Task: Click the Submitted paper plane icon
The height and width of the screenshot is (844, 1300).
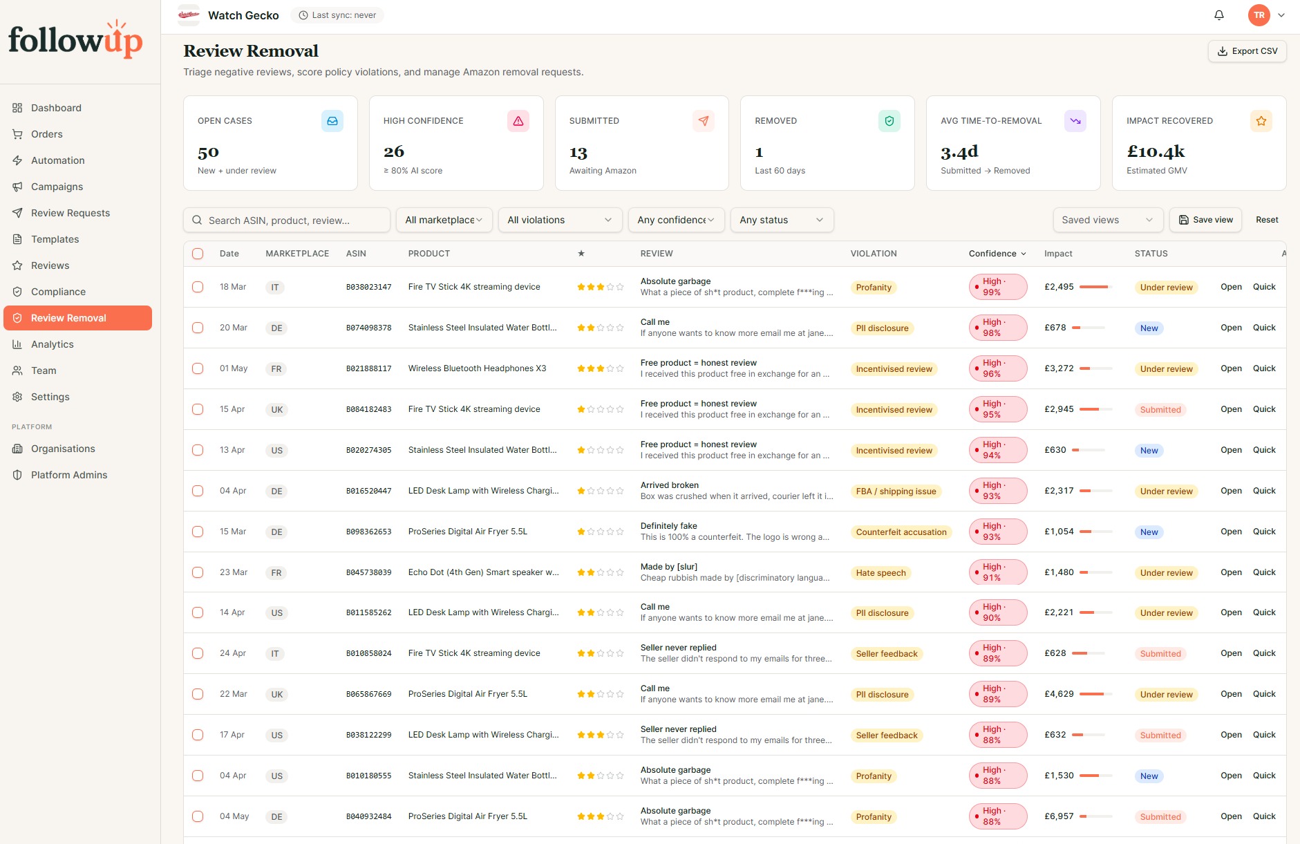Action: pos(704,121)
